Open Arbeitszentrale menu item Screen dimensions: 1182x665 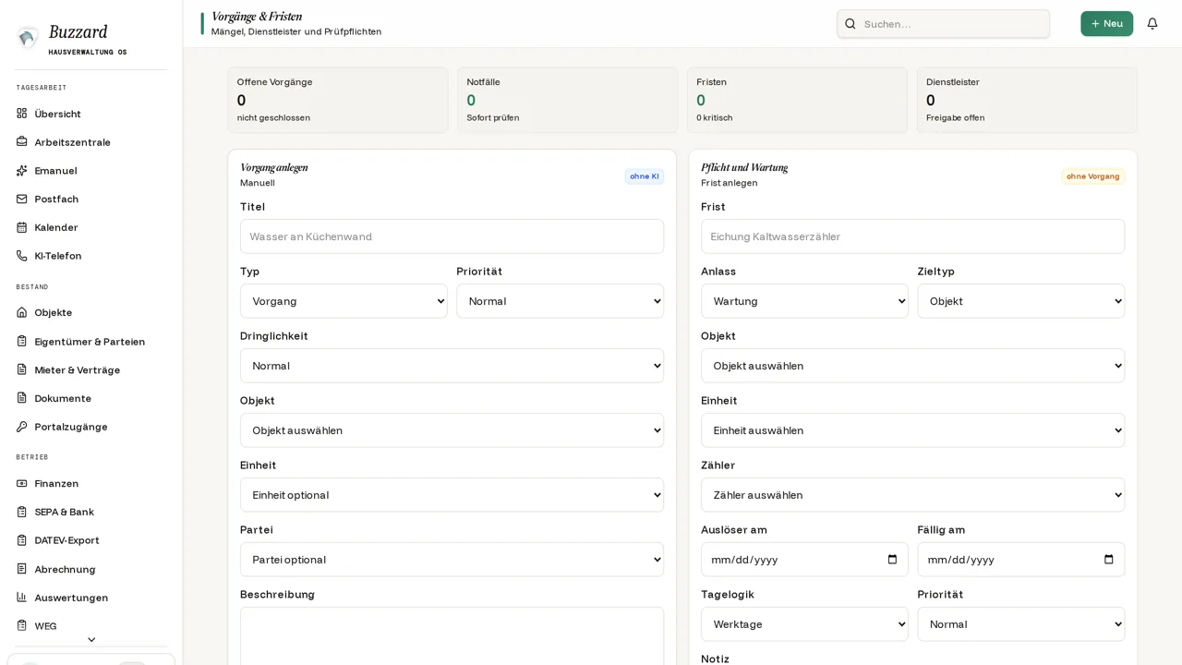(90, 142)
